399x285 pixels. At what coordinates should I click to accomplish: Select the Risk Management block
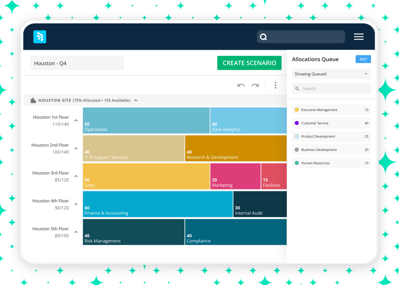click(133, 232)
